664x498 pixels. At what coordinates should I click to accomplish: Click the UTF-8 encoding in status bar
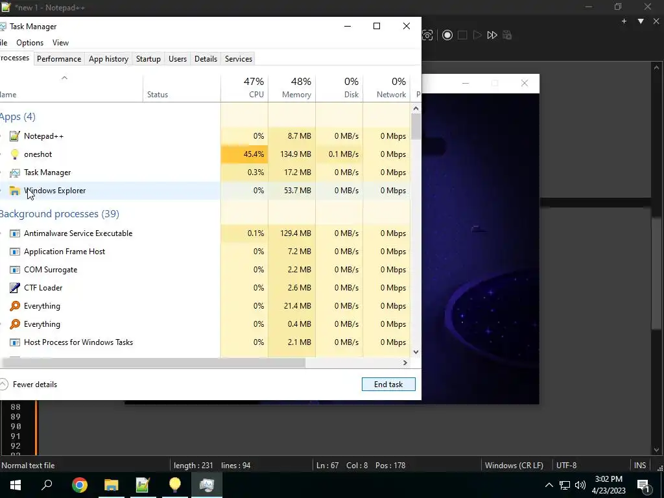(566, 466)
